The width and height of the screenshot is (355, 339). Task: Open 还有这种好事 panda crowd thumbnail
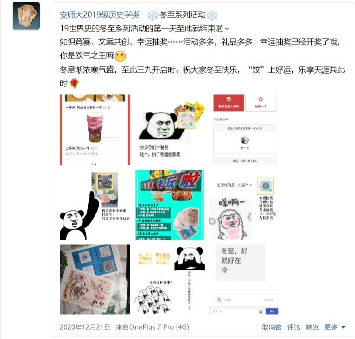tap(170, 279)
